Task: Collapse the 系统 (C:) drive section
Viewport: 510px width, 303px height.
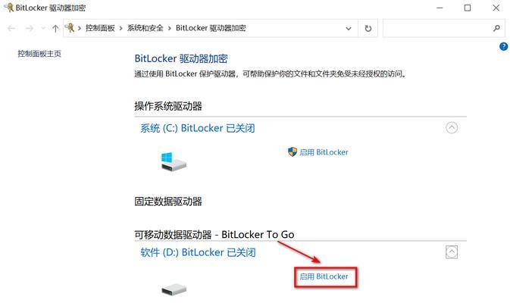Action: click(x=452, y=127)
